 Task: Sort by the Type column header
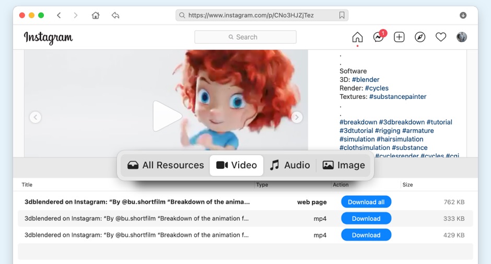pyautogui.click(x=262, y=185)
